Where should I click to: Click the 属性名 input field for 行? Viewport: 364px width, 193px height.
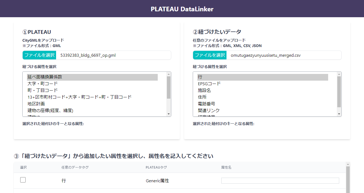[280, 181]
